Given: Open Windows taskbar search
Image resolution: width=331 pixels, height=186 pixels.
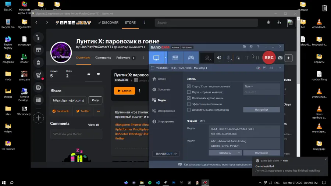Looking at the screenshot, I should (x=12, y=183).
